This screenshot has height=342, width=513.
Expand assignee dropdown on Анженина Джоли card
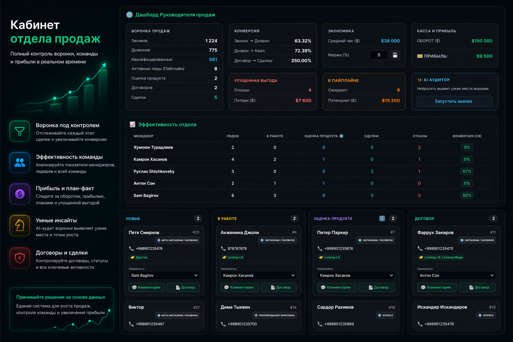pos(259,276)
